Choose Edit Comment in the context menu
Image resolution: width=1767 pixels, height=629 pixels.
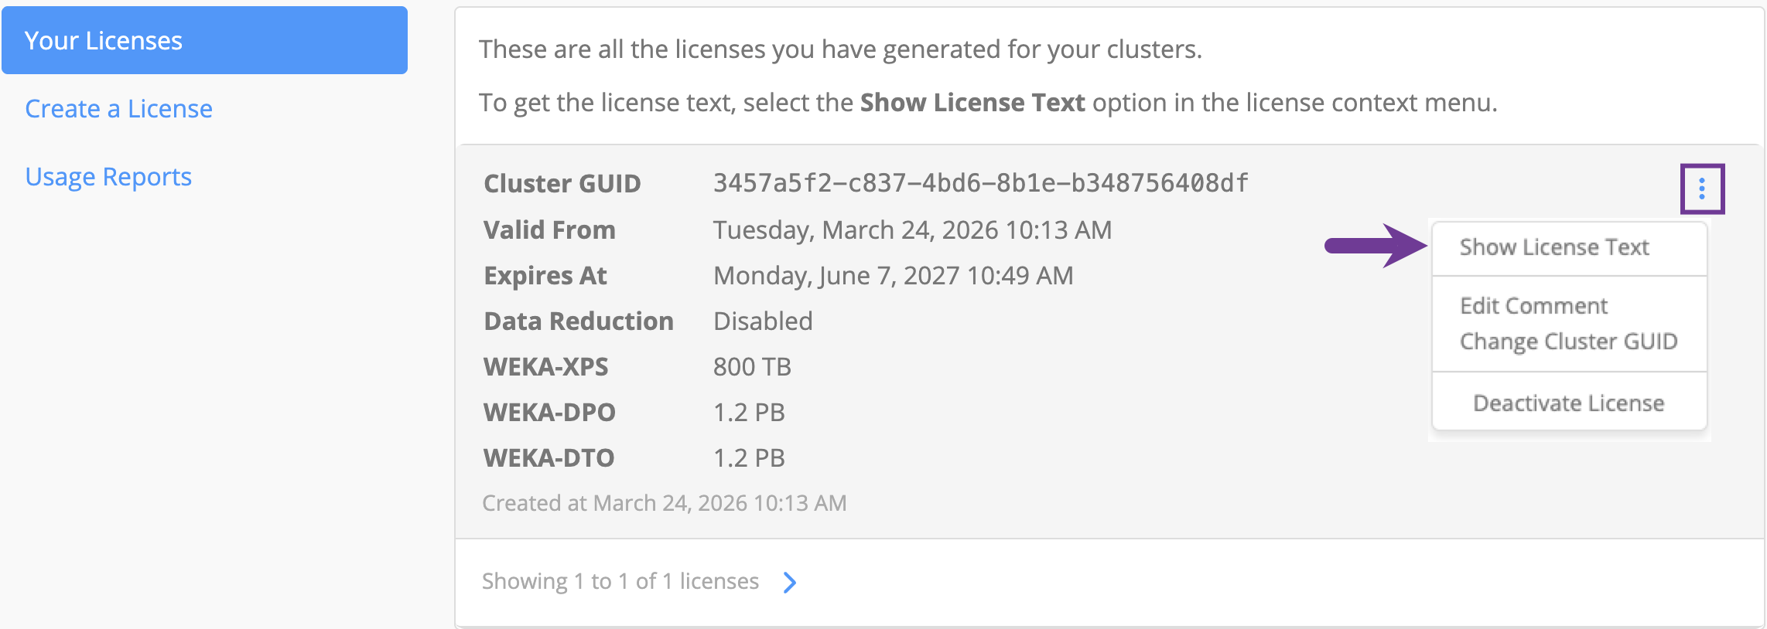[1533, 305]
